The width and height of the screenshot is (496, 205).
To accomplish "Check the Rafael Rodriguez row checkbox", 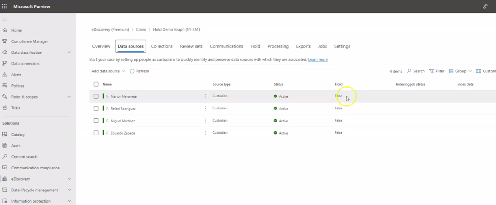I will pos(96,109).
